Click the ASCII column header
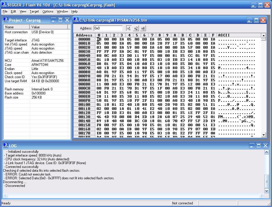 pos(239,35)
